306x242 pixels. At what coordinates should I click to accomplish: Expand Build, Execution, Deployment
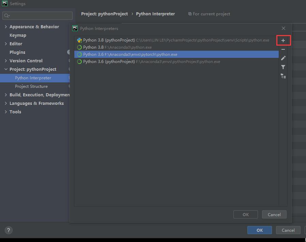point(5,95)
